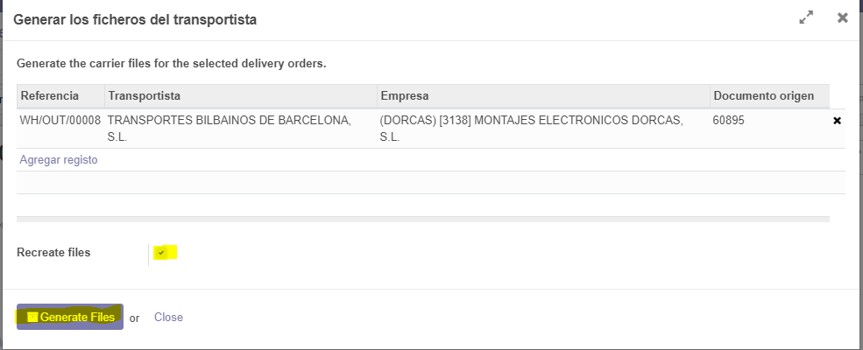Click the Close link in footer
Viewport: 863px width, 350px height.
[168, 317]
